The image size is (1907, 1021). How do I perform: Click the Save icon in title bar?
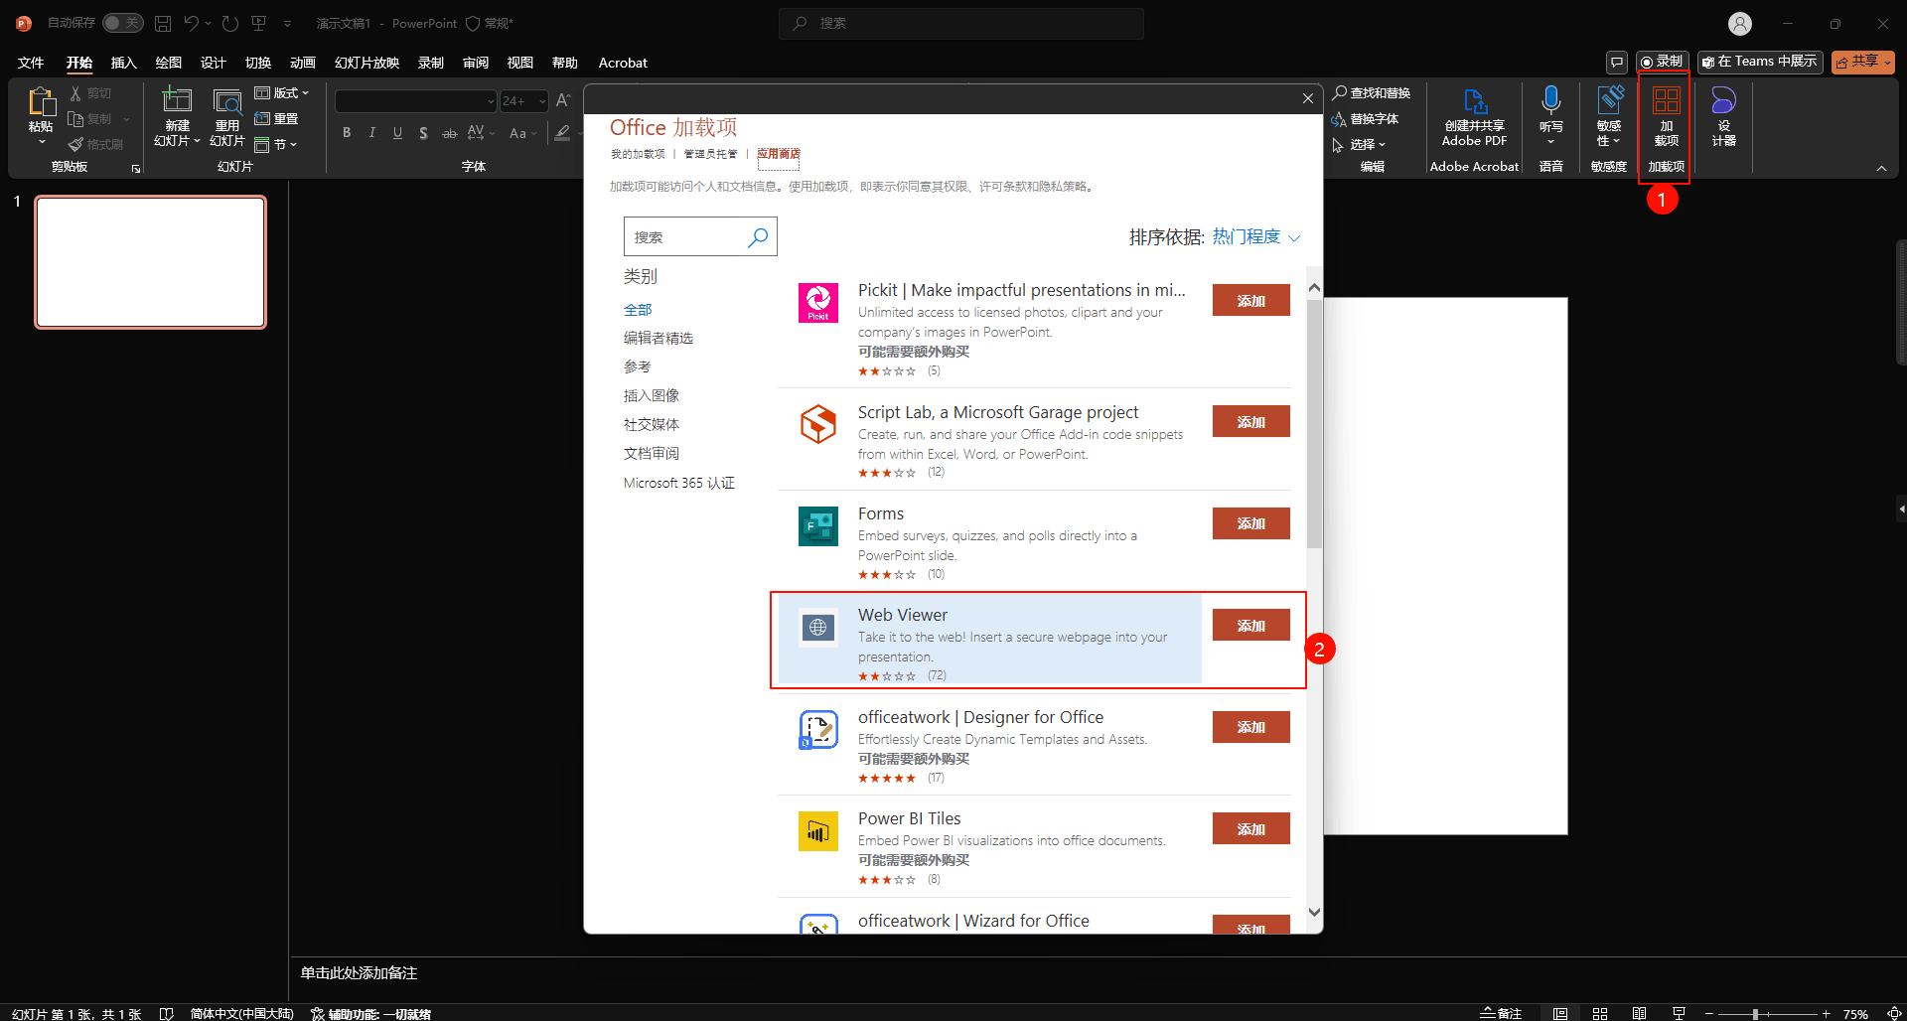(163, 23)
